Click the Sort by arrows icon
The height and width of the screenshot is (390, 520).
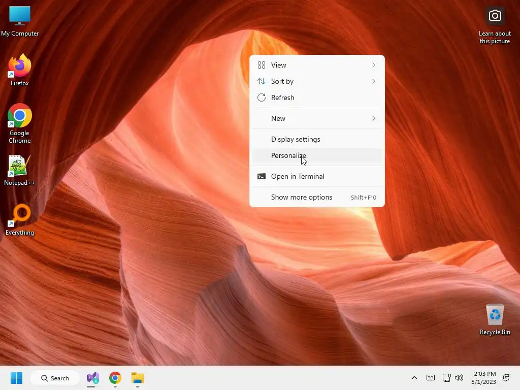pyautogui.click(x=262, y=81)
